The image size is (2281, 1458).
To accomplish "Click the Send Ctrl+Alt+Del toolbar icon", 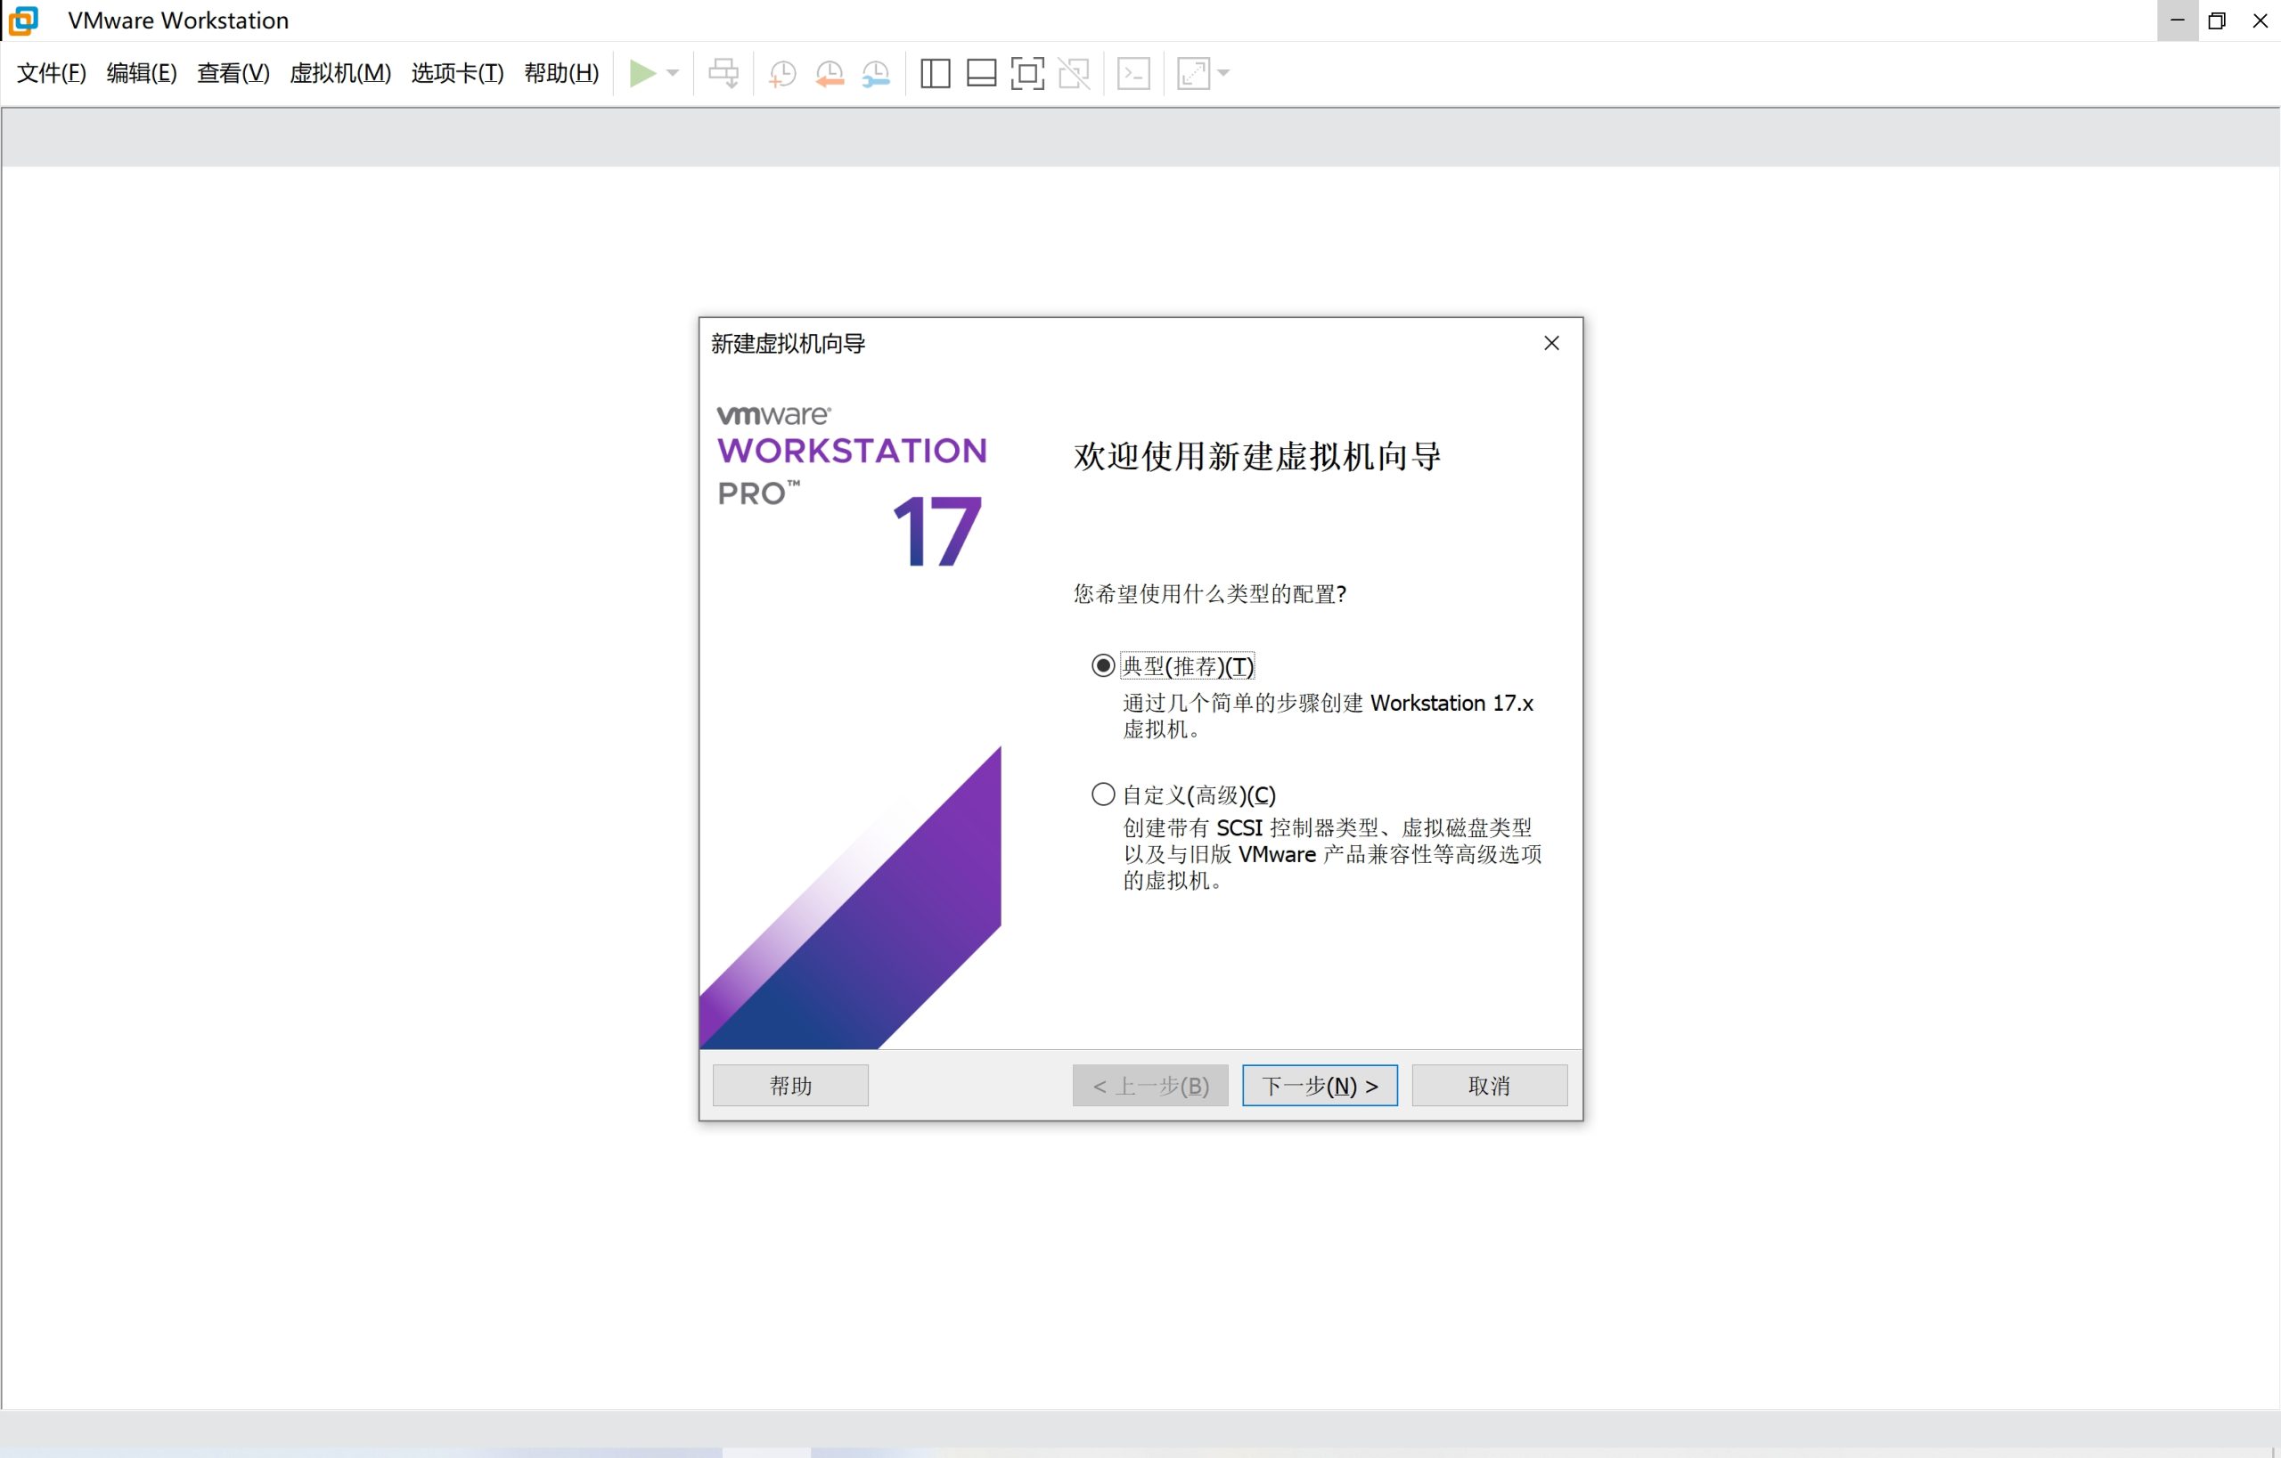I will tap(724, 73).
